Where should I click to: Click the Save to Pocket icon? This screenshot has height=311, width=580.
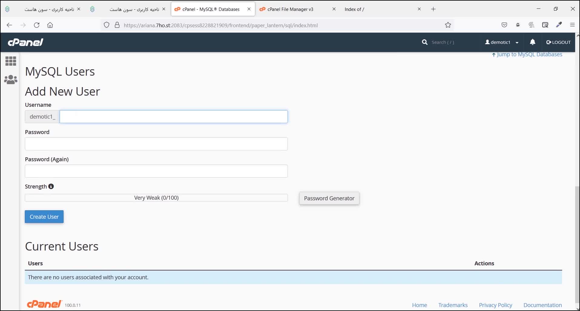click(504, 25)
